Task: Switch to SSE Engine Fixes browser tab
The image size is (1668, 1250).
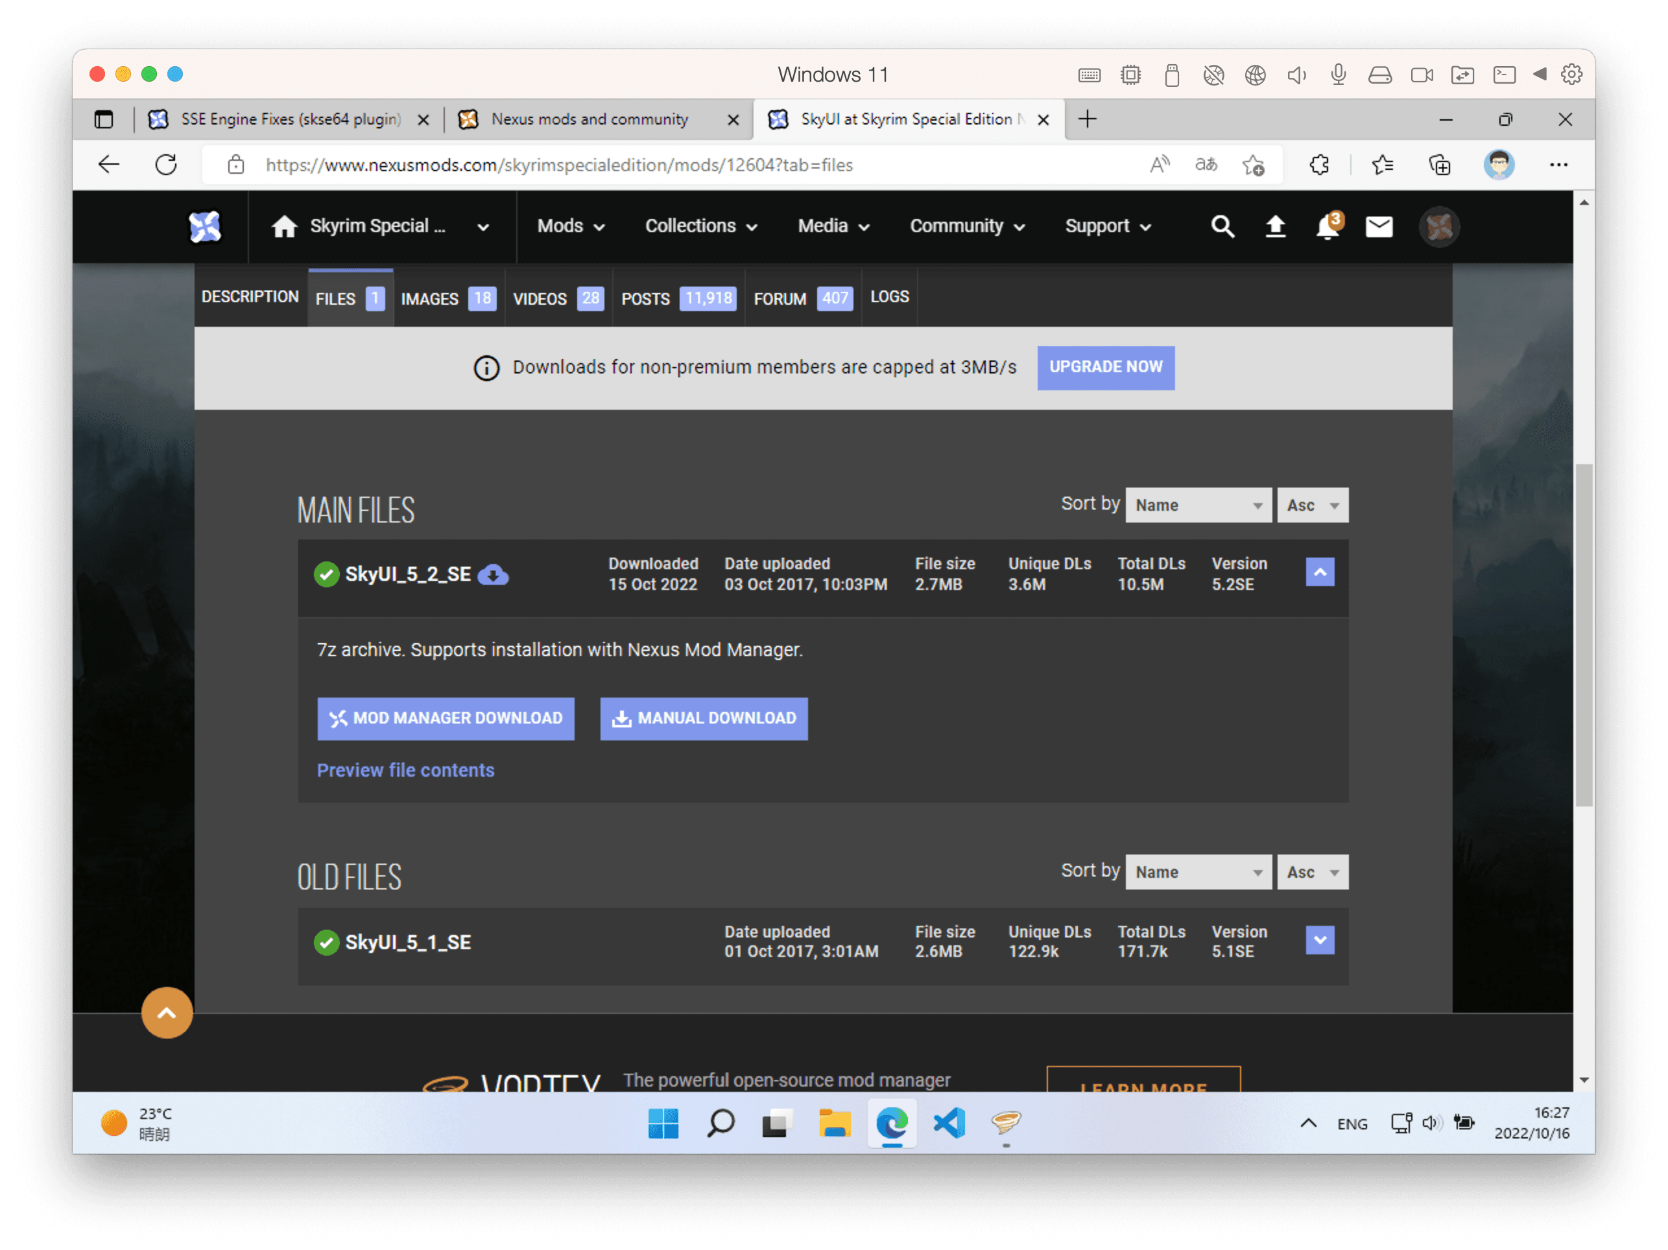Action: point(291,119)
